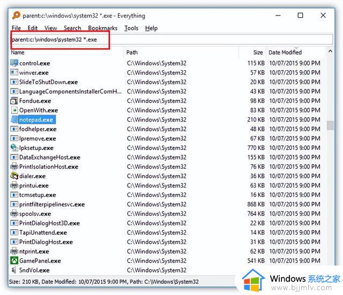Viewport: 343px width, 295px height.
Task: Select the spoolsv.exe file name
Action: 35,214
